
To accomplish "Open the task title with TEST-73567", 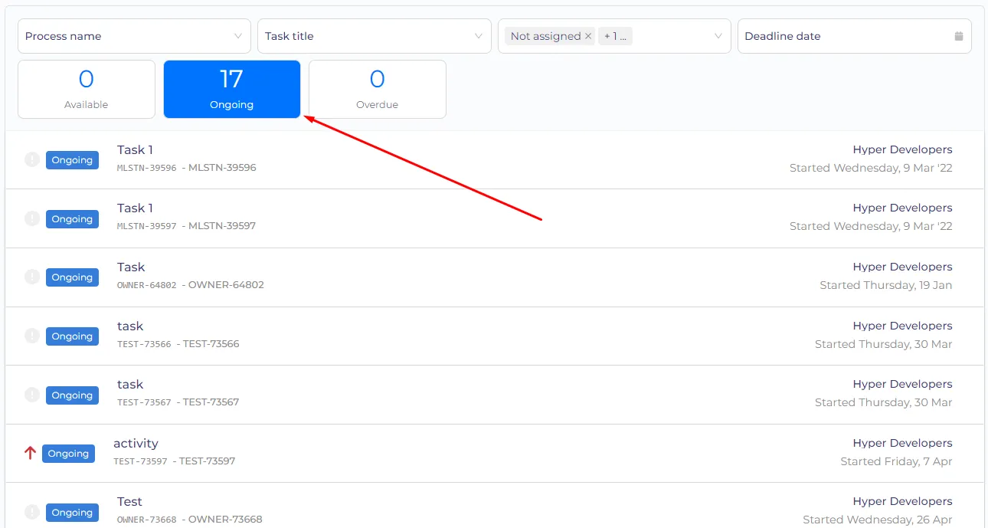I will click(x=130, y=384).
